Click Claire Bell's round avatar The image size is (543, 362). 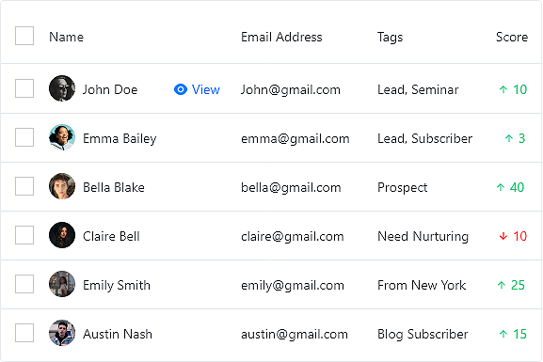62,235
